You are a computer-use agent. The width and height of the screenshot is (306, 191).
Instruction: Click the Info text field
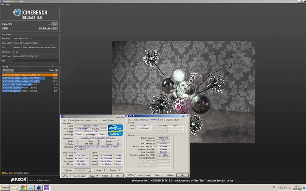point(35,61)
